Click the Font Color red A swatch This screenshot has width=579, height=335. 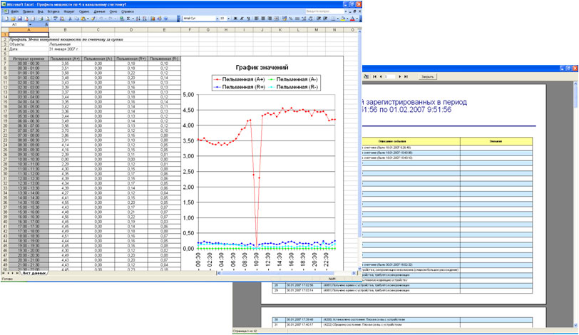(x=352, y=19)
